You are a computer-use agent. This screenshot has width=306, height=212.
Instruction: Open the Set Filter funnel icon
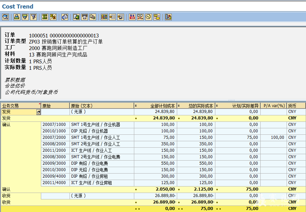click(x=33, y=17)
